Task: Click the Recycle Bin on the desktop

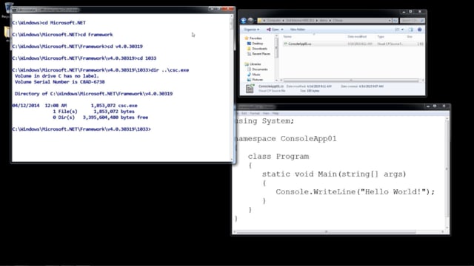Action: 8,8
